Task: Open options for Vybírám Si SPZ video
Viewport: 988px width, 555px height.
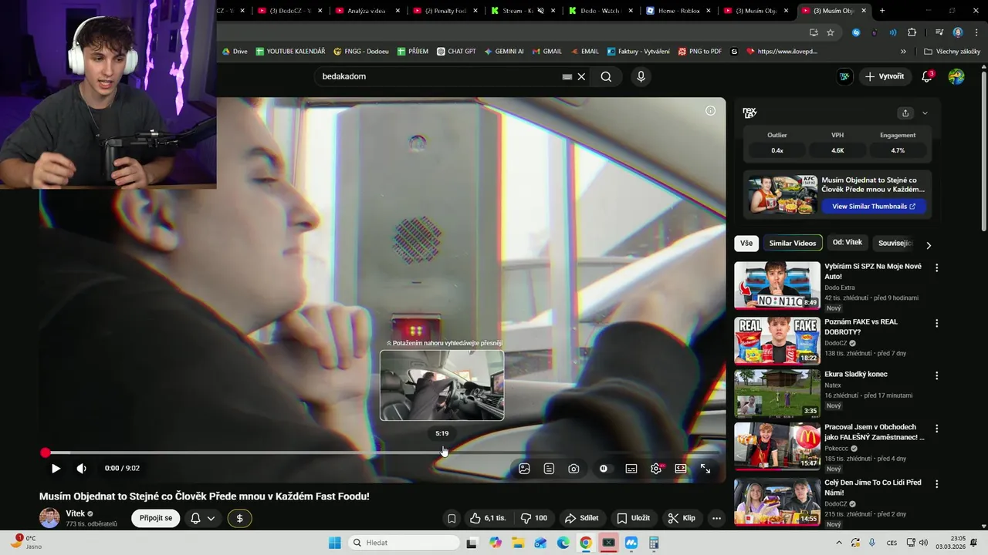Action: point(937,267)
